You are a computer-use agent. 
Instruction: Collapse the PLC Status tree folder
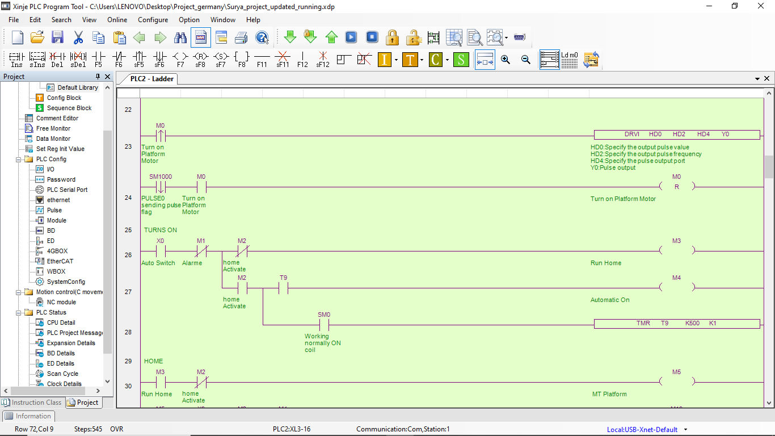(x=19, y=312)
